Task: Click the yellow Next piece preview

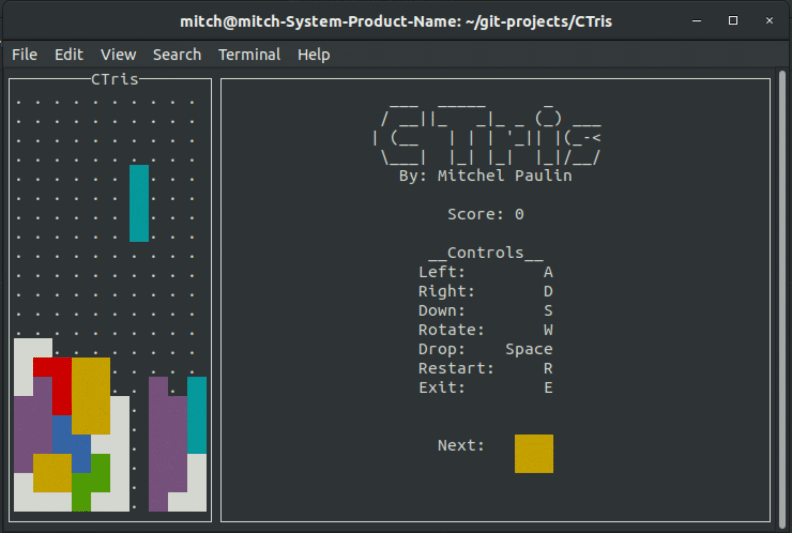Action: click(x=534, y=454)
